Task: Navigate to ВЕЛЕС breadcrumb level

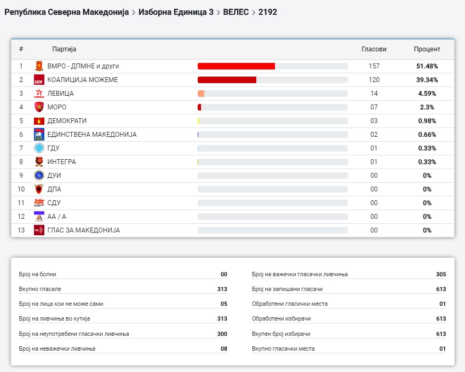Action: pos(236,11)
